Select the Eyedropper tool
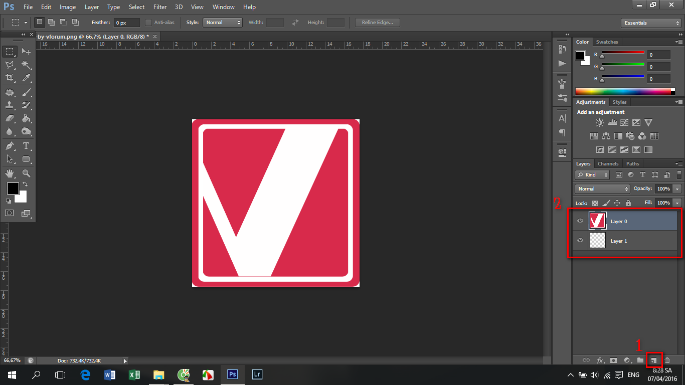Screen dimensions: 685x385 click(x=27, y=78)
